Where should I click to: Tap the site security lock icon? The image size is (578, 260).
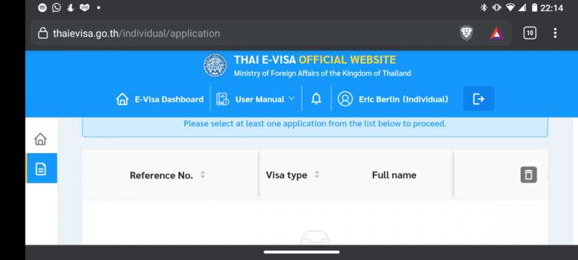pos(43,34)
